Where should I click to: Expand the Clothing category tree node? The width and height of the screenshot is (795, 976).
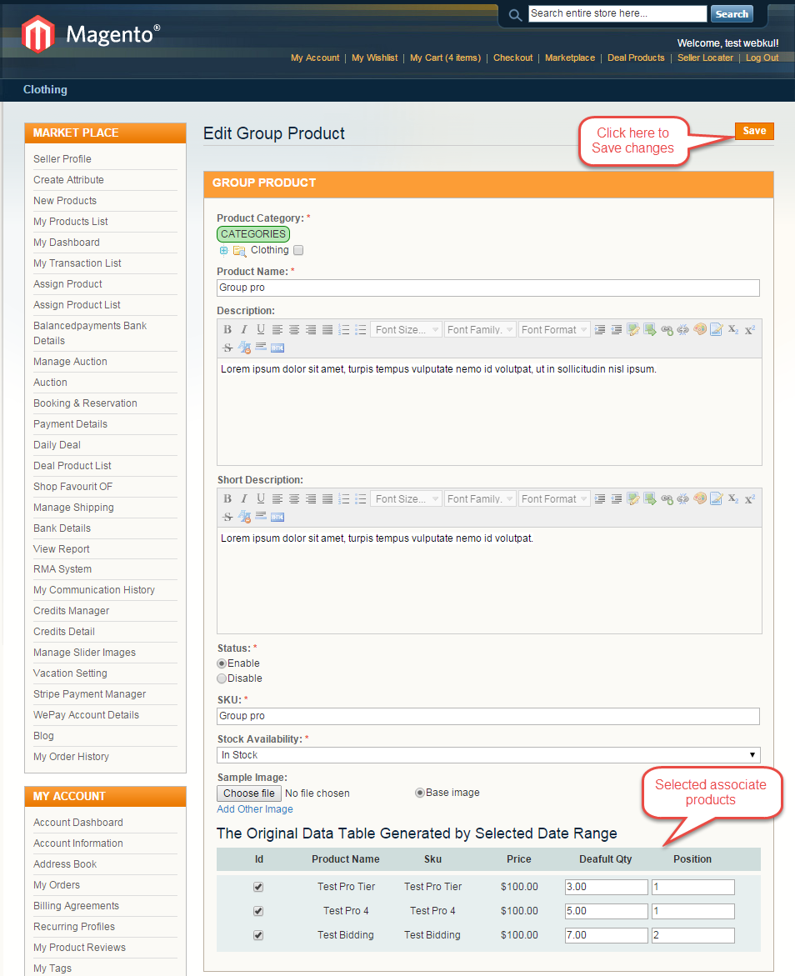click(x=223, y=251)
